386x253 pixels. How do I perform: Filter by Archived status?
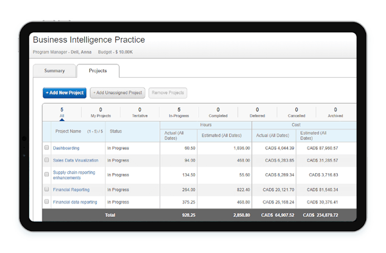coord(335,113)
